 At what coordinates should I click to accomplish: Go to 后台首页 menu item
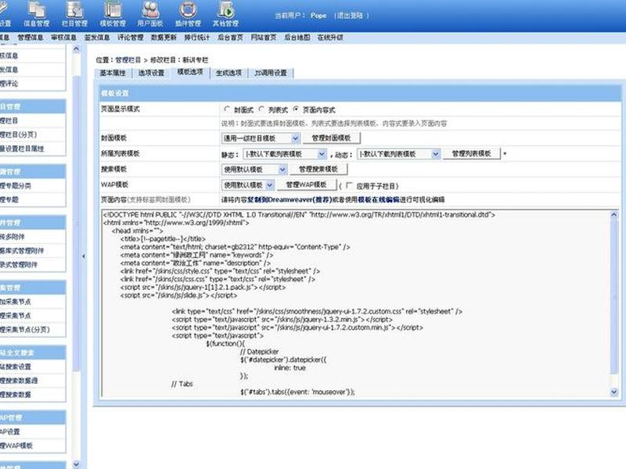(x=230, y=38)
